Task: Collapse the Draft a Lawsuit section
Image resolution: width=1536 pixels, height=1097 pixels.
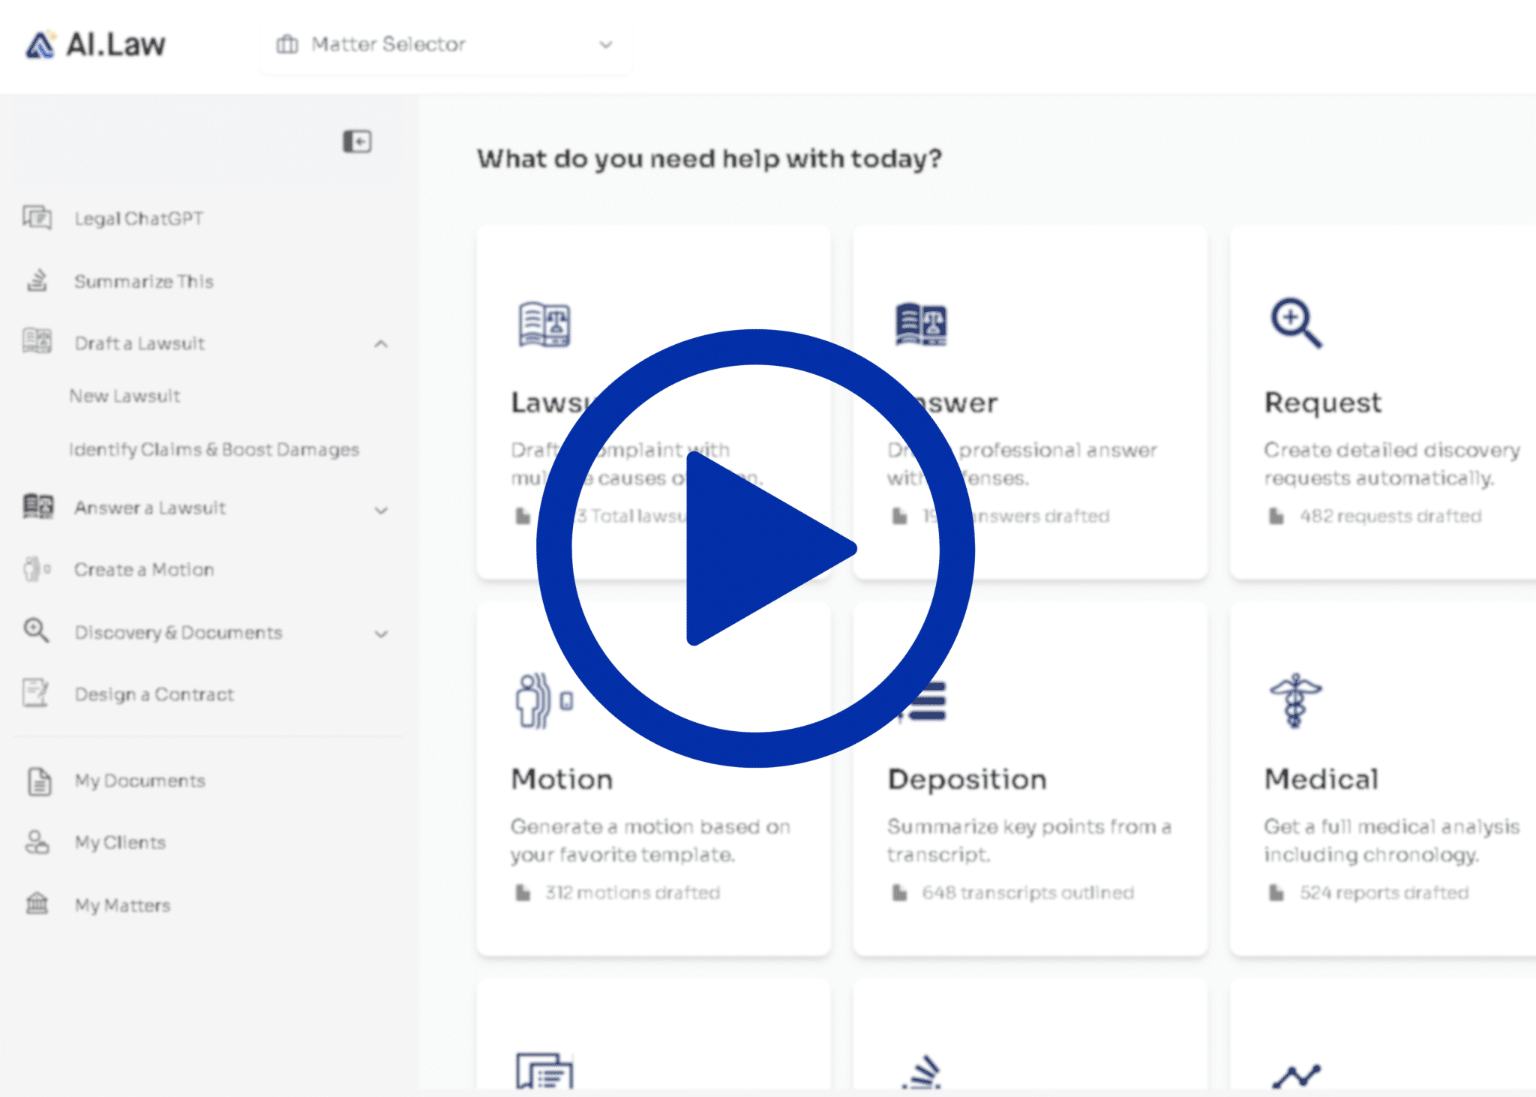Action: coord(382,344)
